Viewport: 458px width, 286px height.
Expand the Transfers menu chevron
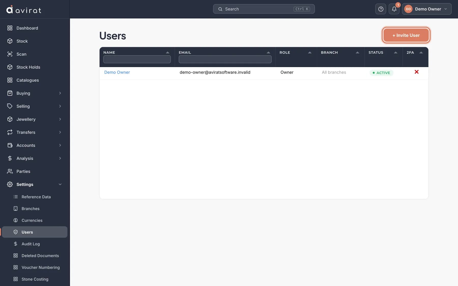tap(60, 132)
